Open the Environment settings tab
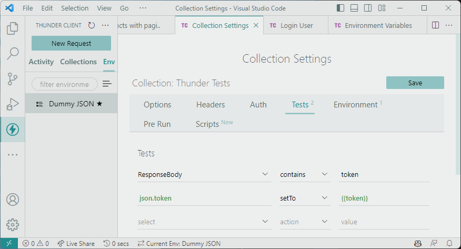 [x=357, y=105]
